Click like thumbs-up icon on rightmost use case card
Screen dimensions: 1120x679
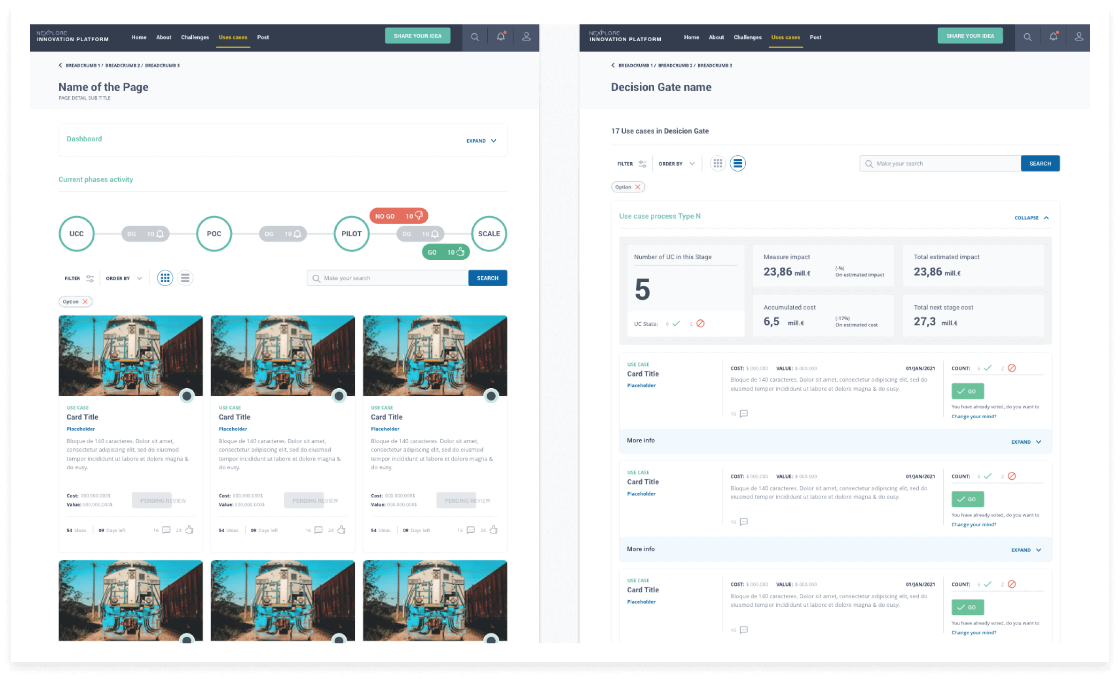click(493, 529)
